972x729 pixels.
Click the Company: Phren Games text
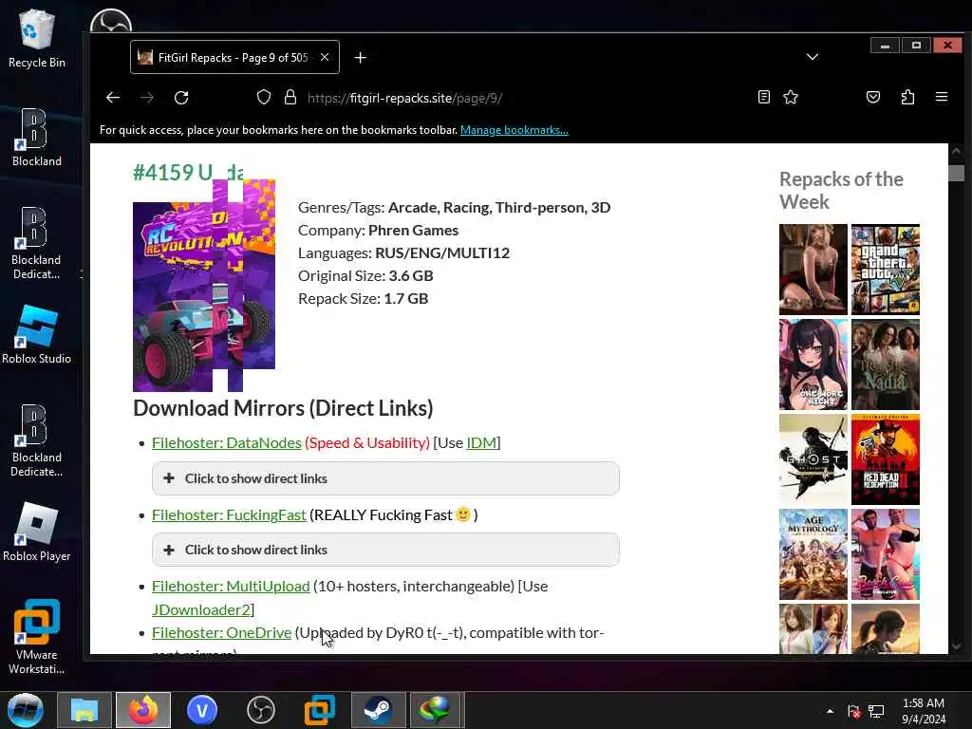pos(378,230)
